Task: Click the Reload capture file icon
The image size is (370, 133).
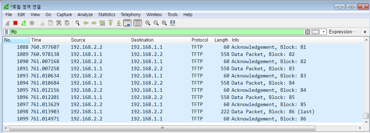Action: (x=67, y=23)
